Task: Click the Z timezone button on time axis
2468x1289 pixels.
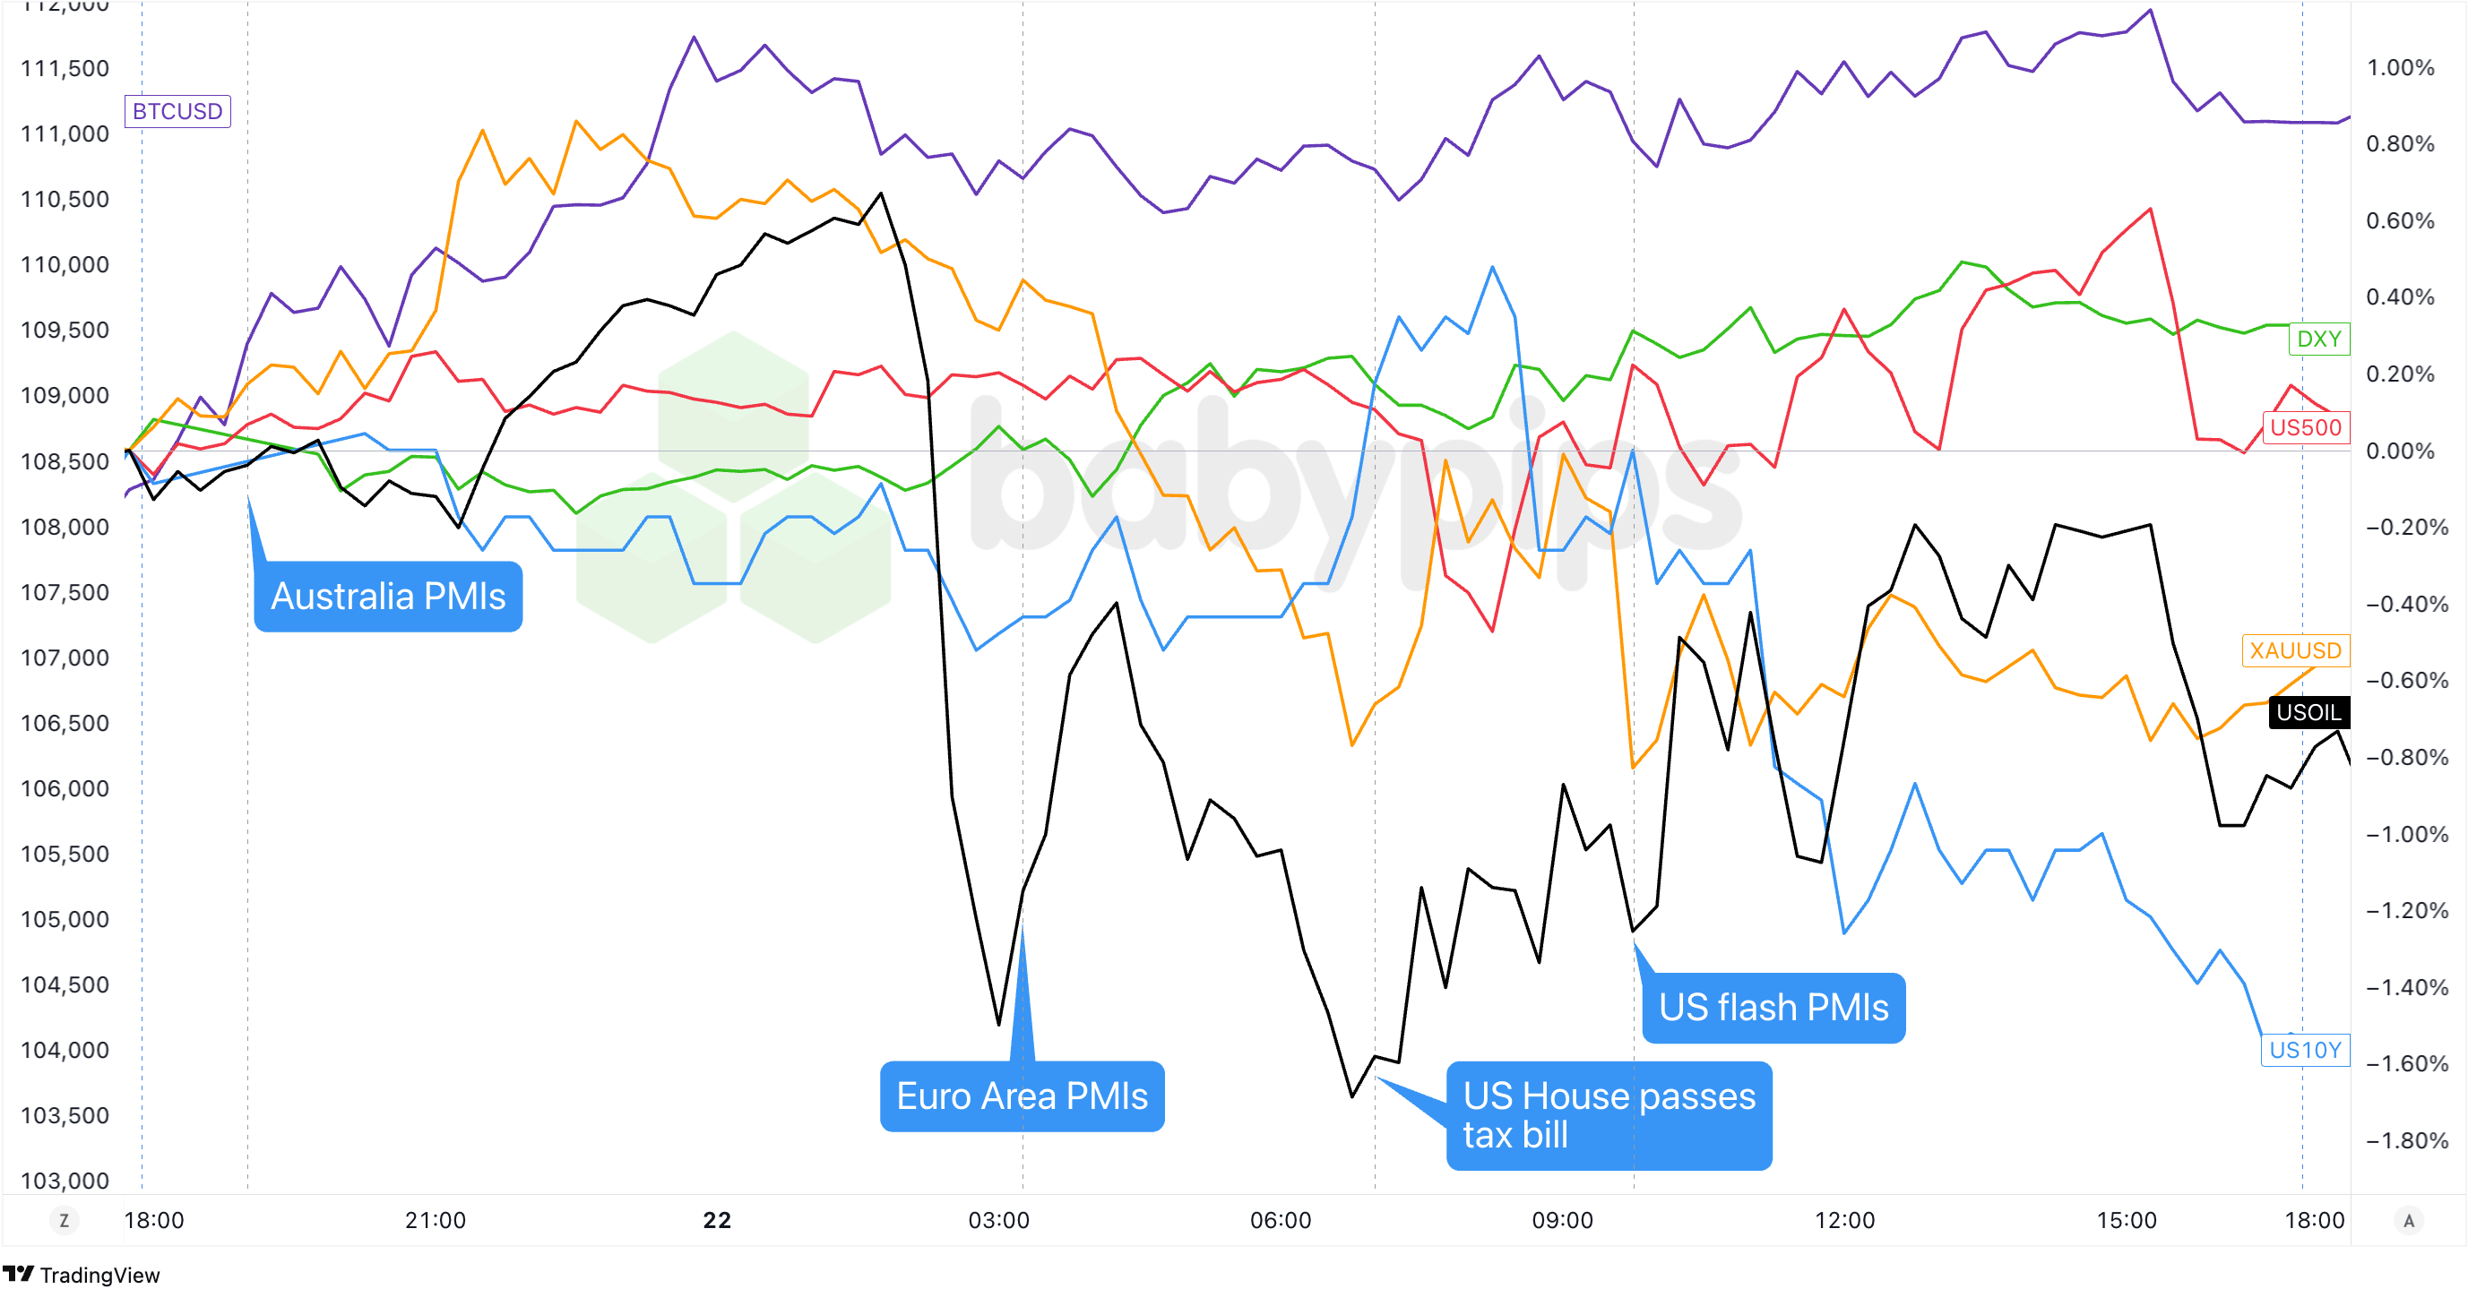Action: point(65,1220)
